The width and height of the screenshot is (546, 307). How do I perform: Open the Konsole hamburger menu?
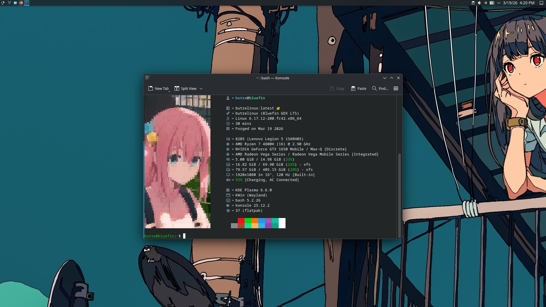point(396,88)
